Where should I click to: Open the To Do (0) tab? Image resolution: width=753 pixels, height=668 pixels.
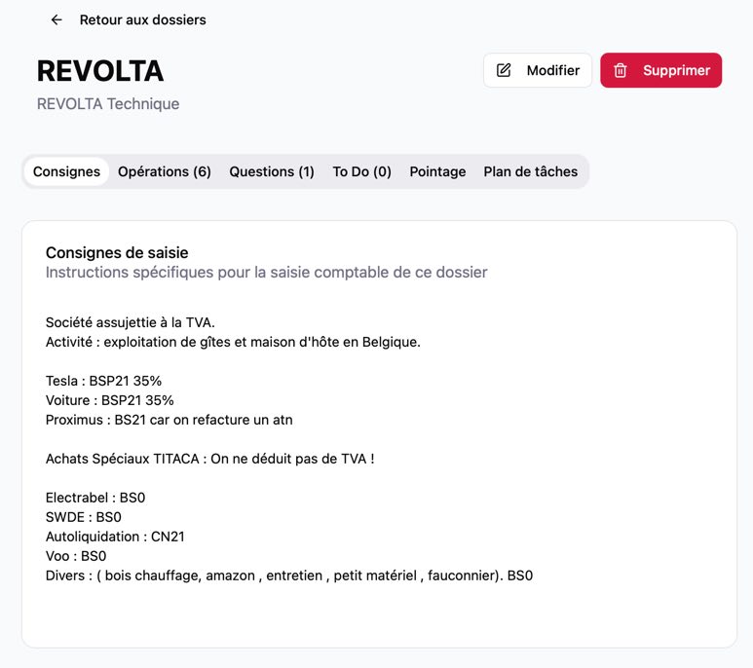361,171
